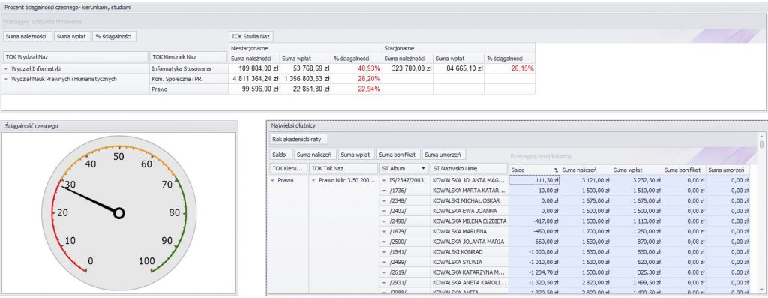The height and width of the screenshot is (298, 768).
Task: Collapse the /2348/ album row
Action: (x=385, y=200)
